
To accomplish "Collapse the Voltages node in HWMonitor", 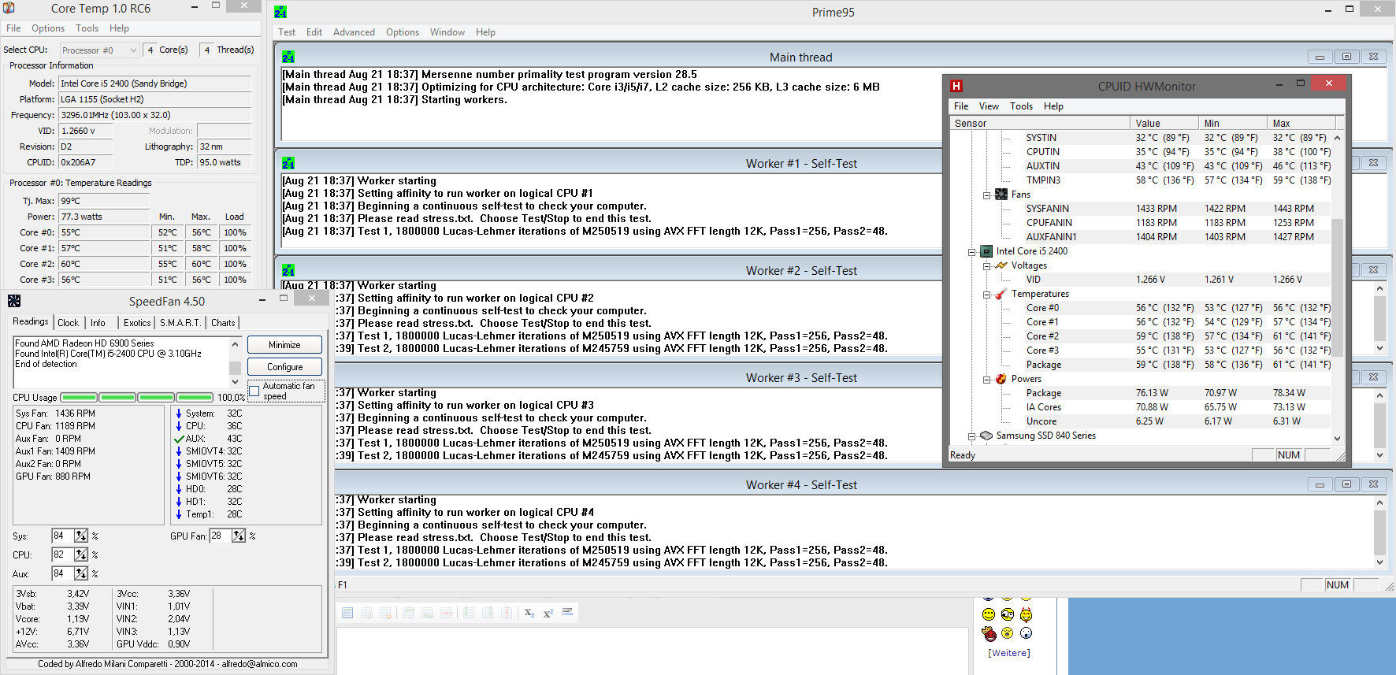I will pos(986,265).
